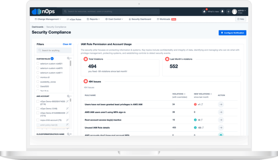Collapse Custom Rules section with minus

(71, 58)
